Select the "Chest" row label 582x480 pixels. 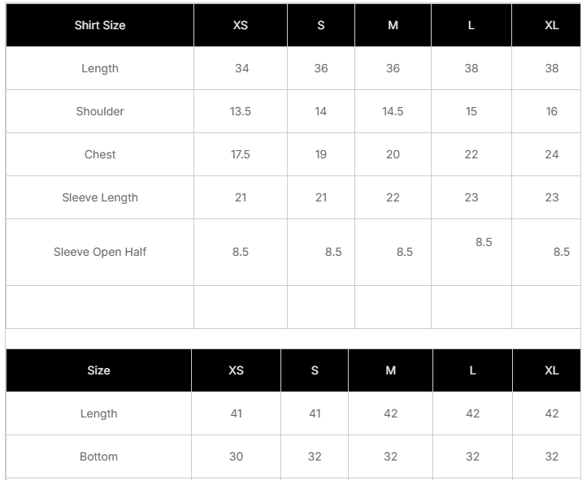click(100, 154)
